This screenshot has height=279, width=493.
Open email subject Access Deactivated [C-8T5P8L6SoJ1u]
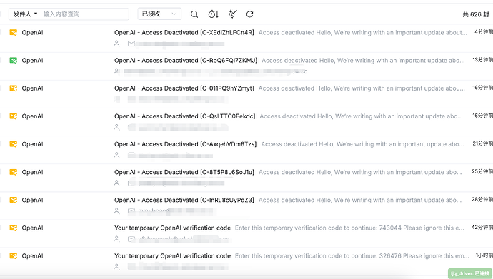click(x=184, y=172)
